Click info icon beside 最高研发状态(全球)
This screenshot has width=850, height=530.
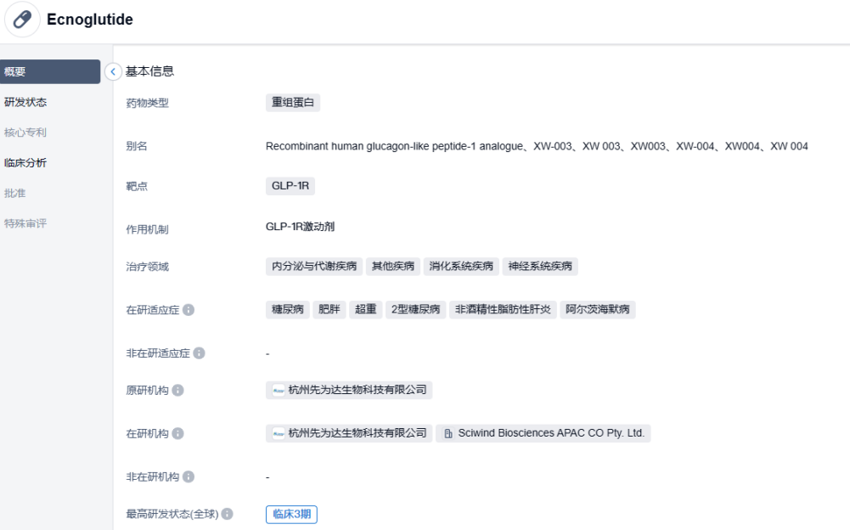[228, 514]
